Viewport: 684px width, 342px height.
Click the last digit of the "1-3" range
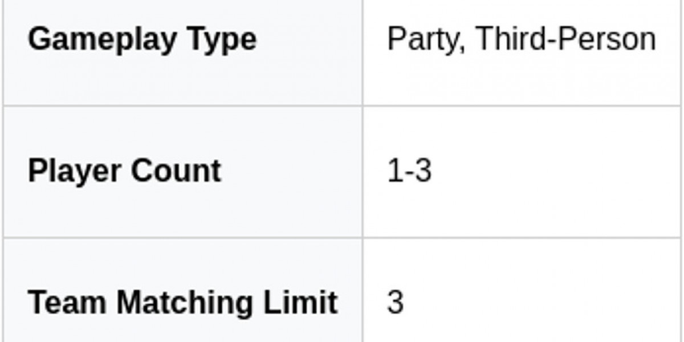point(423,171)
